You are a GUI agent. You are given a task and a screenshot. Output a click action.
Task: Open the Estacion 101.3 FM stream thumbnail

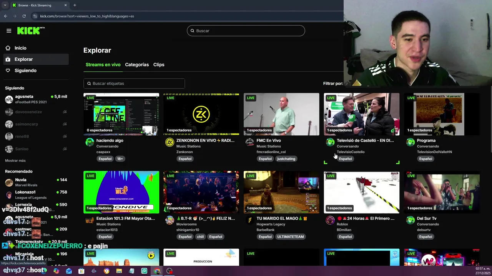[121, 192]
